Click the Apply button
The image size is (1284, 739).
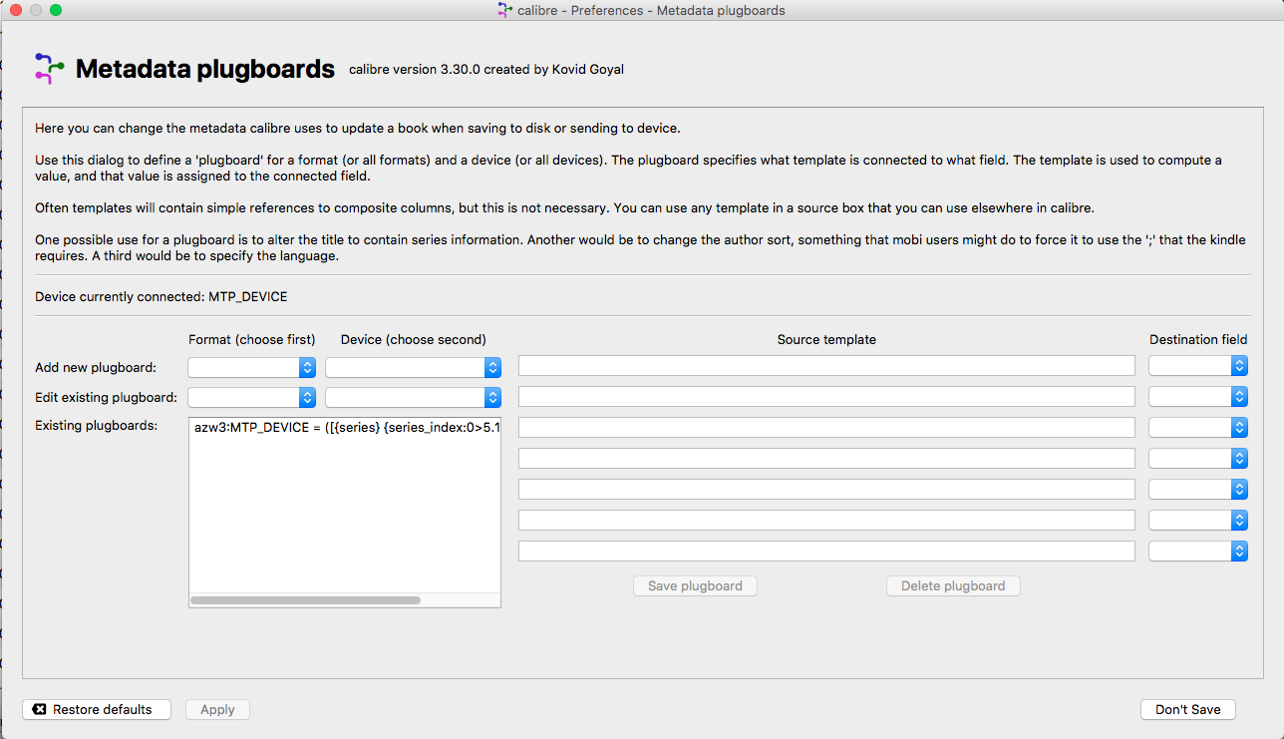click(217, 710)
